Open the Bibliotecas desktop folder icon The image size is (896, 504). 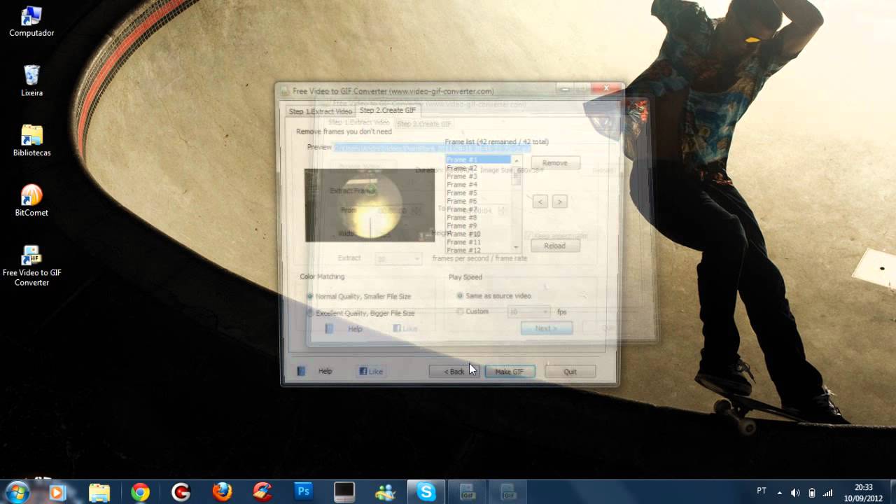click(x=31, y=141)
